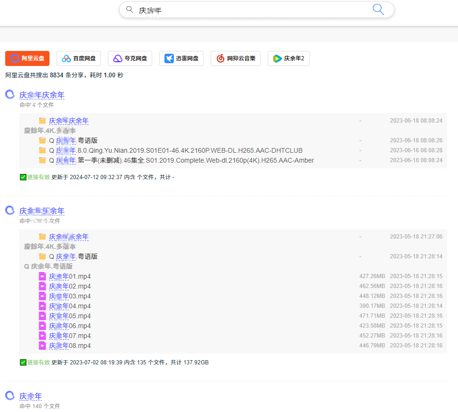Click the folder icon of the 8.0.Qing.Yu.Nian 4K entry
This screenshot has width=458, height=412.
click(x=42, y=150)
